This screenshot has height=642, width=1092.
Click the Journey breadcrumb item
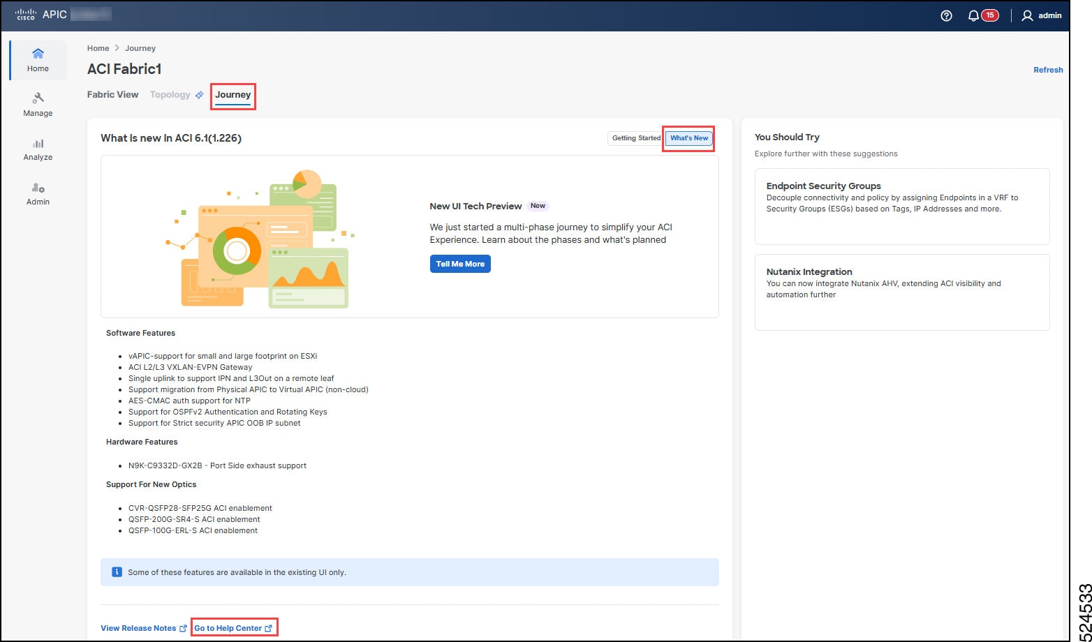coord(140,48)
